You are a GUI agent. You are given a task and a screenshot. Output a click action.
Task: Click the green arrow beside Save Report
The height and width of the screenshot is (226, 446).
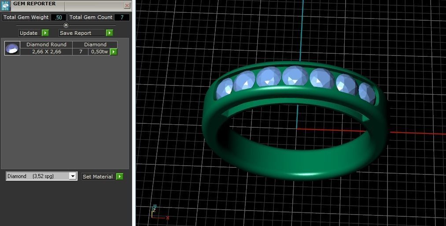(110, 33)
